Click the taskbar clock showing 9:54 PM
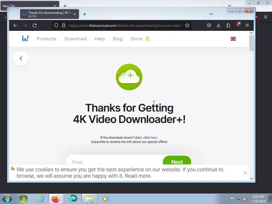The image size is (272, 204). click(258, 199)
